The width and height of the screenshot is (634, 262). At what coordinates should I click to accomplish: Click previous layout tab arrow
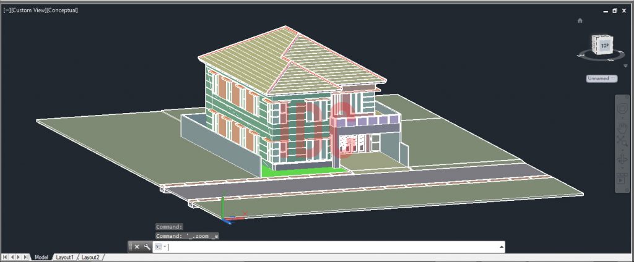(x=12, y=257)
